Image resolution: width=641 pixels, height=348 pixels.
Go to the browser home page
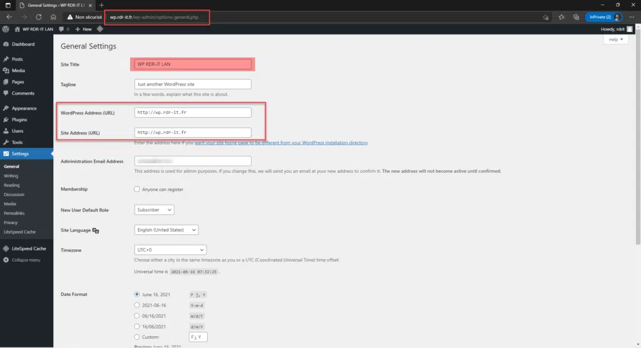click(53, 17)
